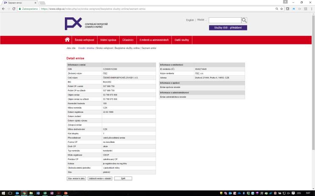Click the page vertical scrollbar
315x196 pixels.
[x=313, y=82]
